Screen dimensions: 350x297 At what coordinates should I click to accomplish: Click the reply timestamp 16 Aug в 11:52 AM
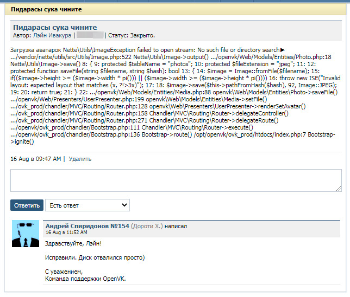tap(66, 232)
